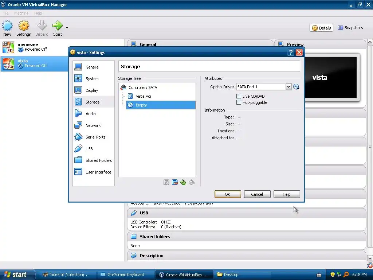Click the Shared folders section header
The width and height of the screenshot is (373, 280).
247,236
